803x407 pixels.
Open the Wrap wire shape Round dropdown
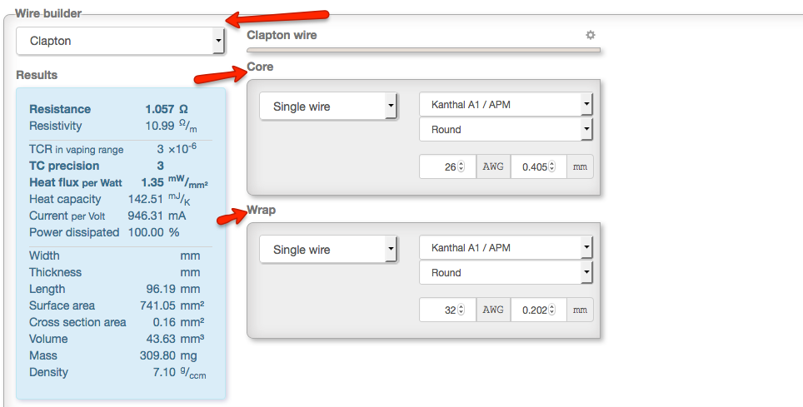click(506, 273)
